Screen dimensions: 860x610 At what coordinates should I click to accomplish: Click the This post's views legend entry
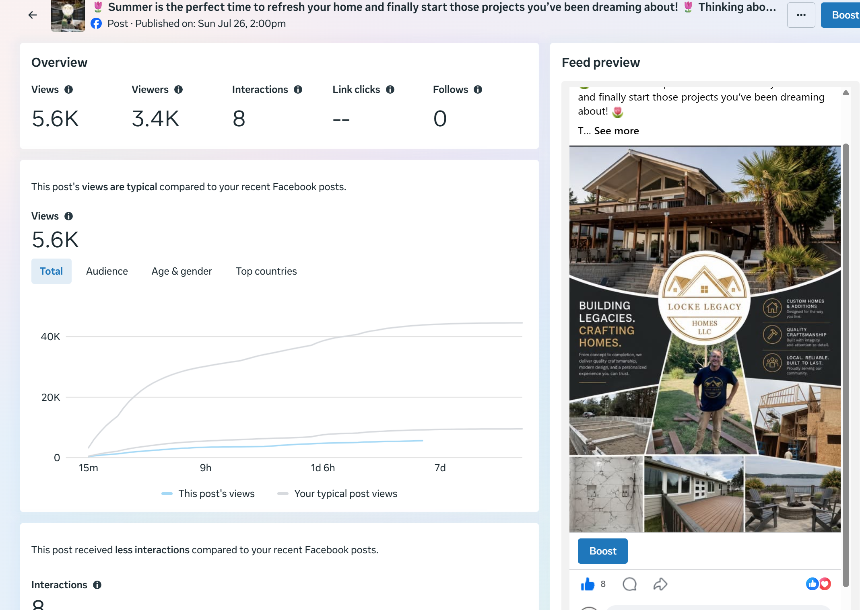point(208,493)
